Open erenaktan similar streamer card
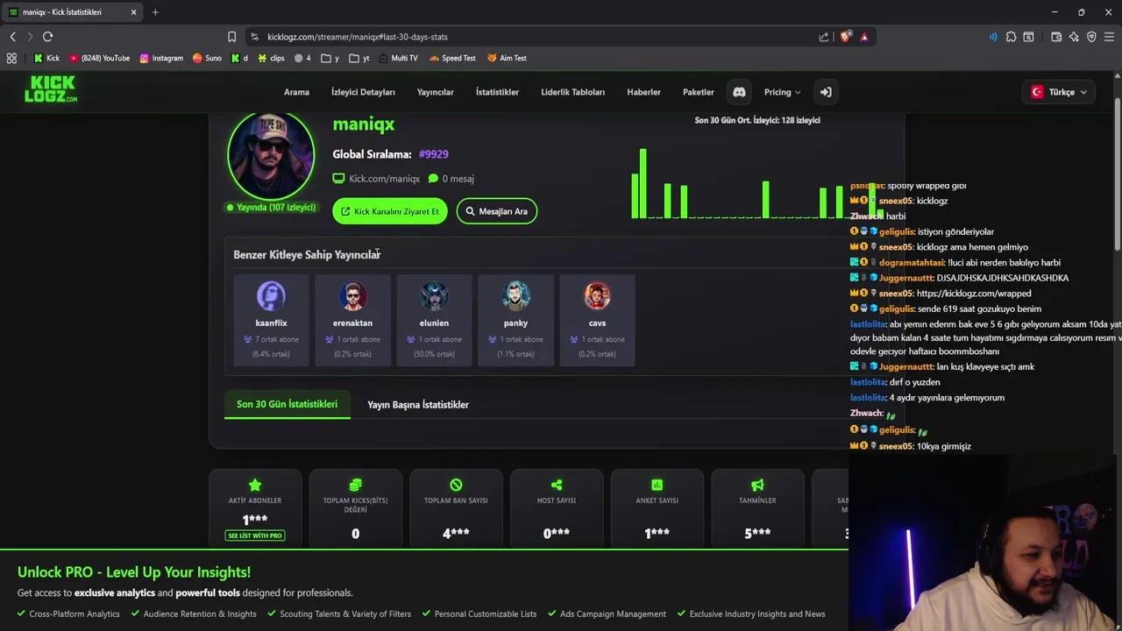 (352, 319)
